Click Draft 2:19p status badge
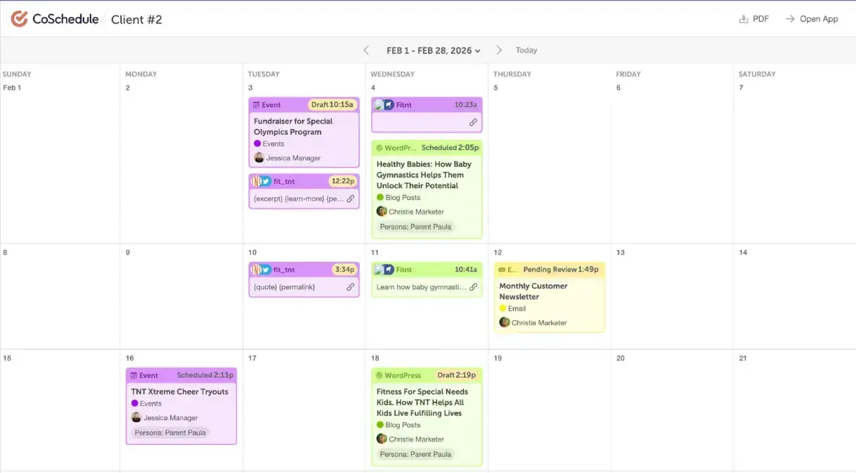This screenshot has width=856, height=473. tap(457, 375)
